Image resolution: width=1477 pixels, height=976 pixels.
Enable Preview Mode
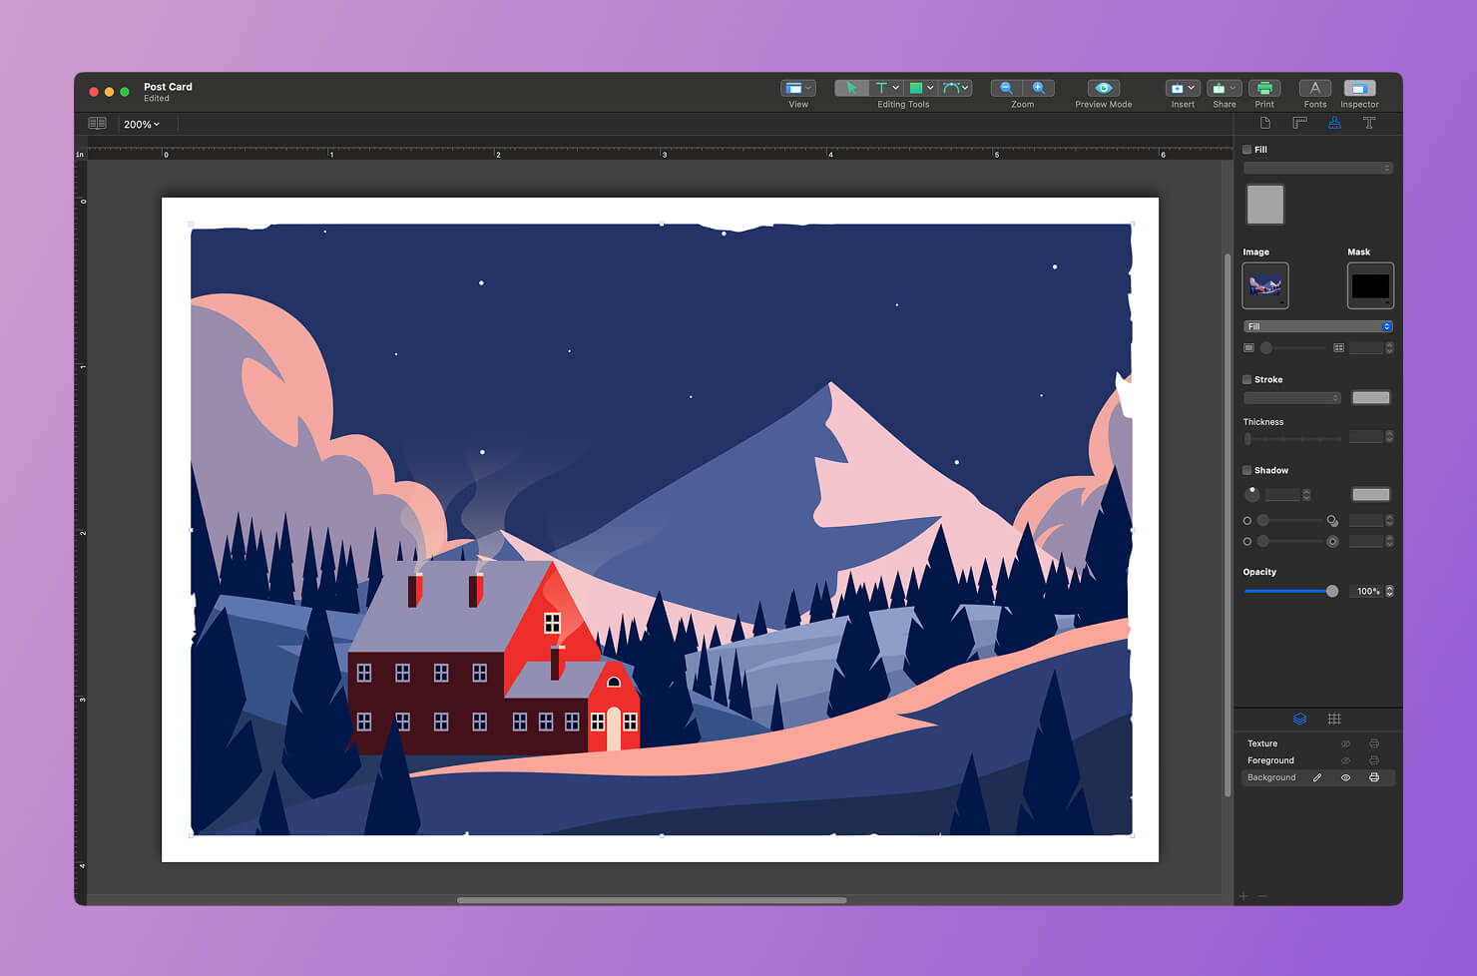point(1102,88)
